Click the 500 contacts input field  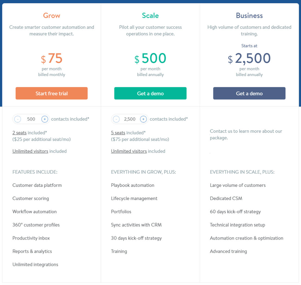click(31, 119)
